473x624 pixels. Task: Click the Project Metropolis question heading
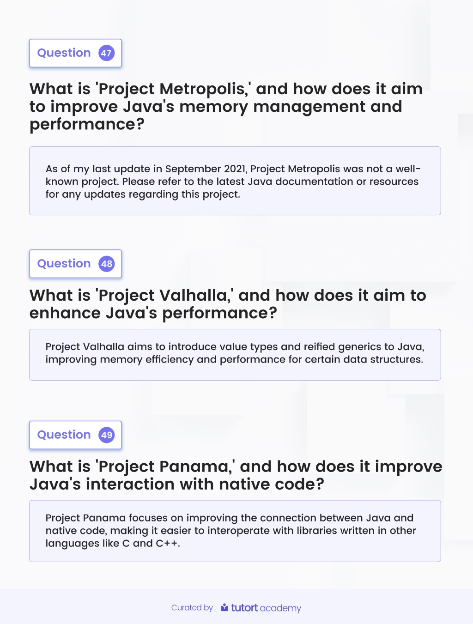[x=226, y=106]
